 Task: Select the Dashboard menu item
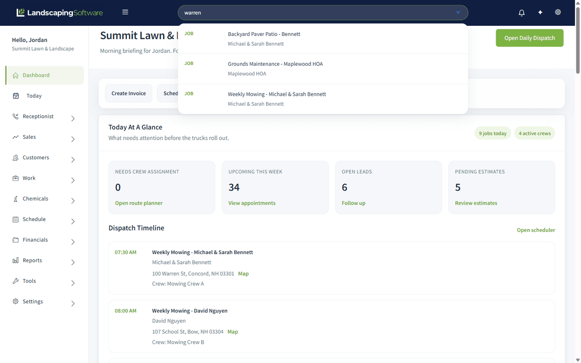point(44,75)
